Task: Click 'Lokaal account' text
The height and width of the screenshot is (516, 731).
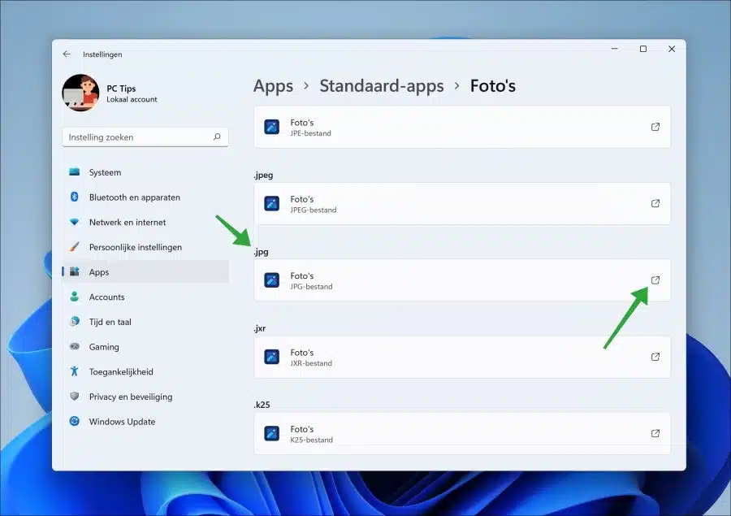Action: 132,99
